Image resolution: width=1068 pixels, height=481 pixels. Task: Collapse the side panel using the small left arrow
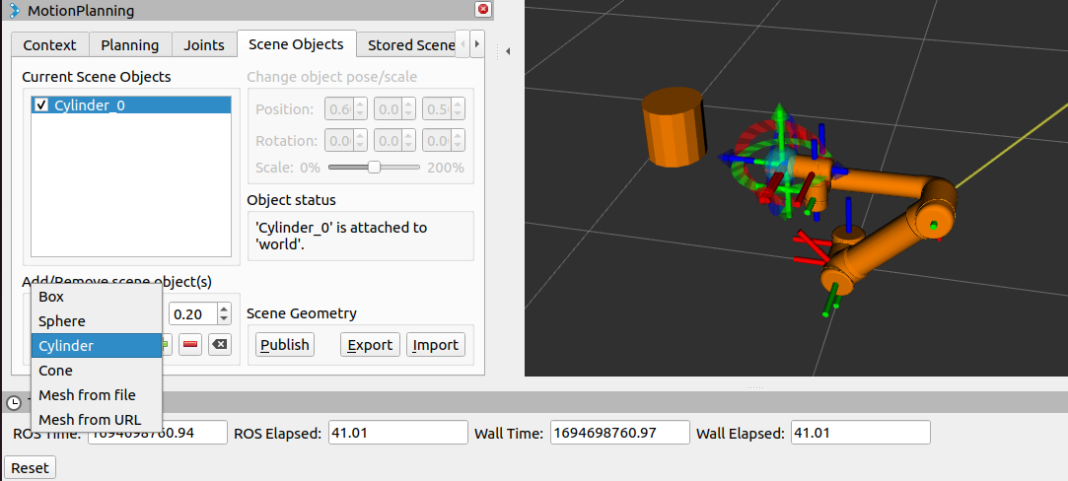point(507,50)
